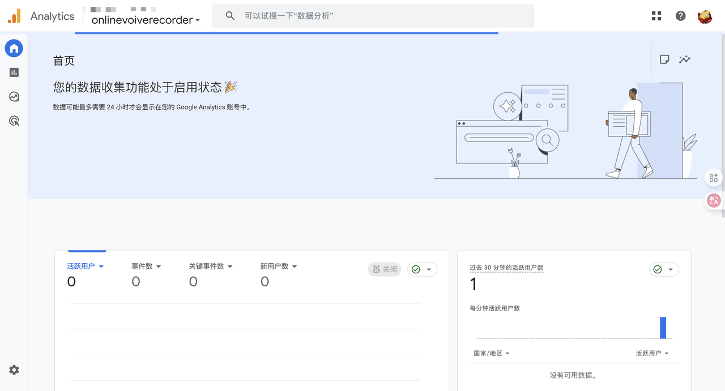Click the 过去 30 分钟的活跃用户数 link
The image size is (725, 391).
tap(506, 268)
